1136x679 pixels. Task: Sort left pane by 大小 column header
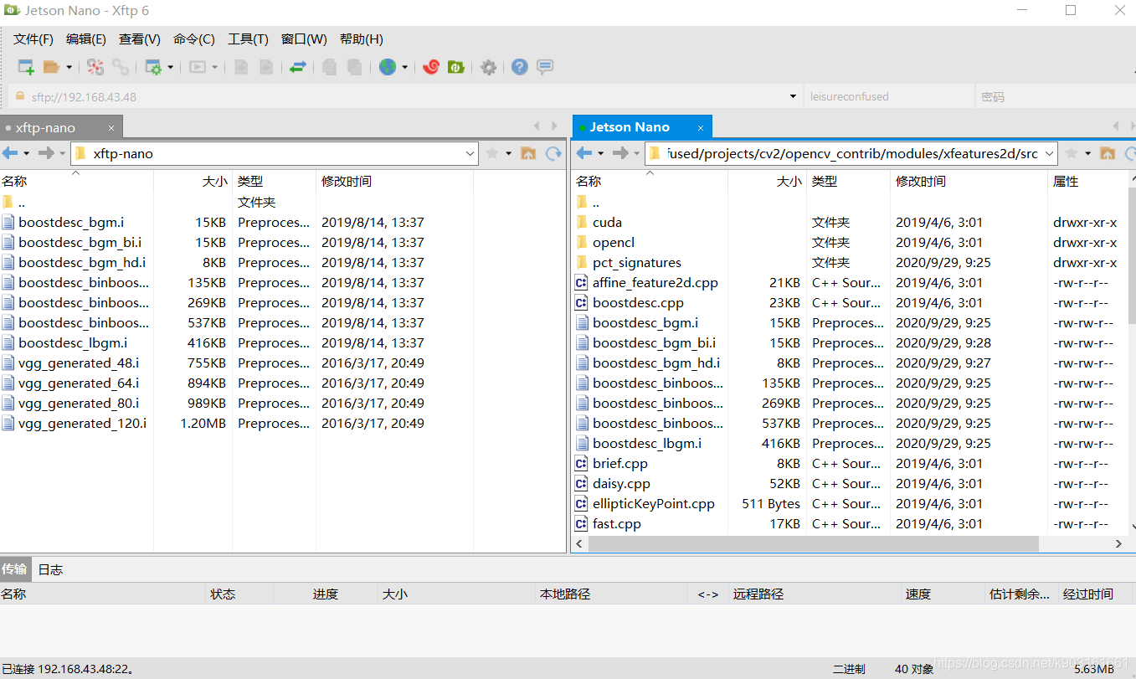click(193, 181)
